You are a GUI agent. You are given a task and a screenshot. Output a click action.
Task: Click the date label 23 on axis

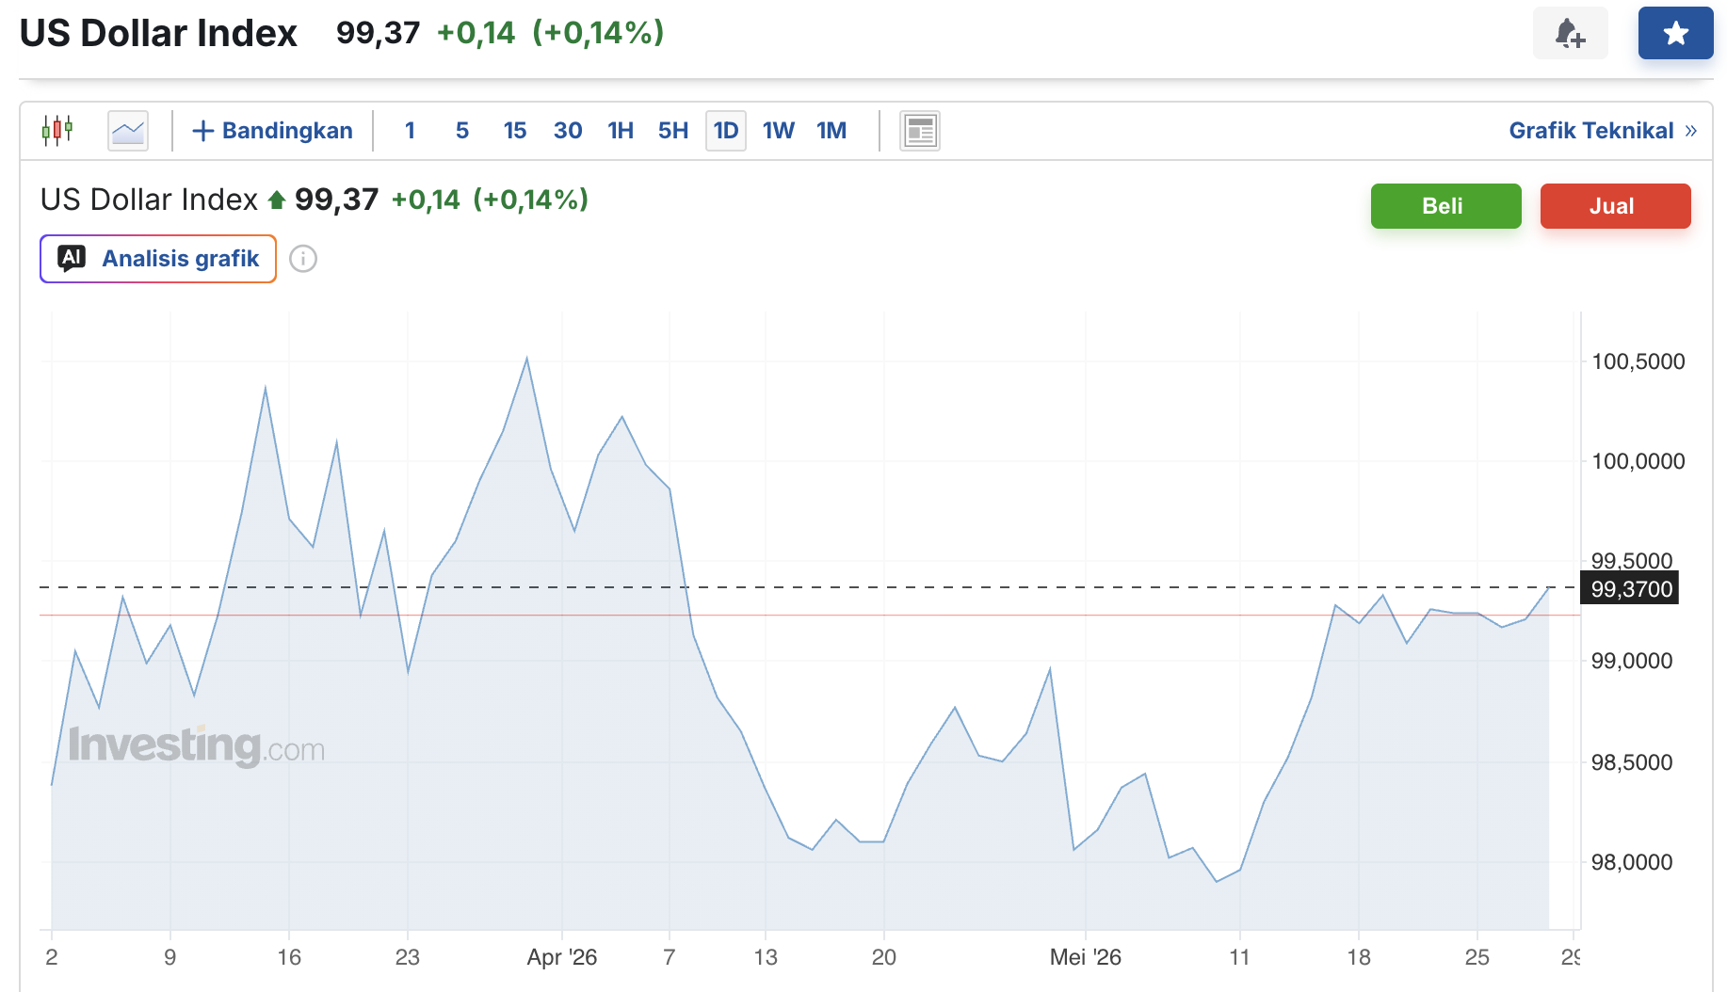pos(408,957)
